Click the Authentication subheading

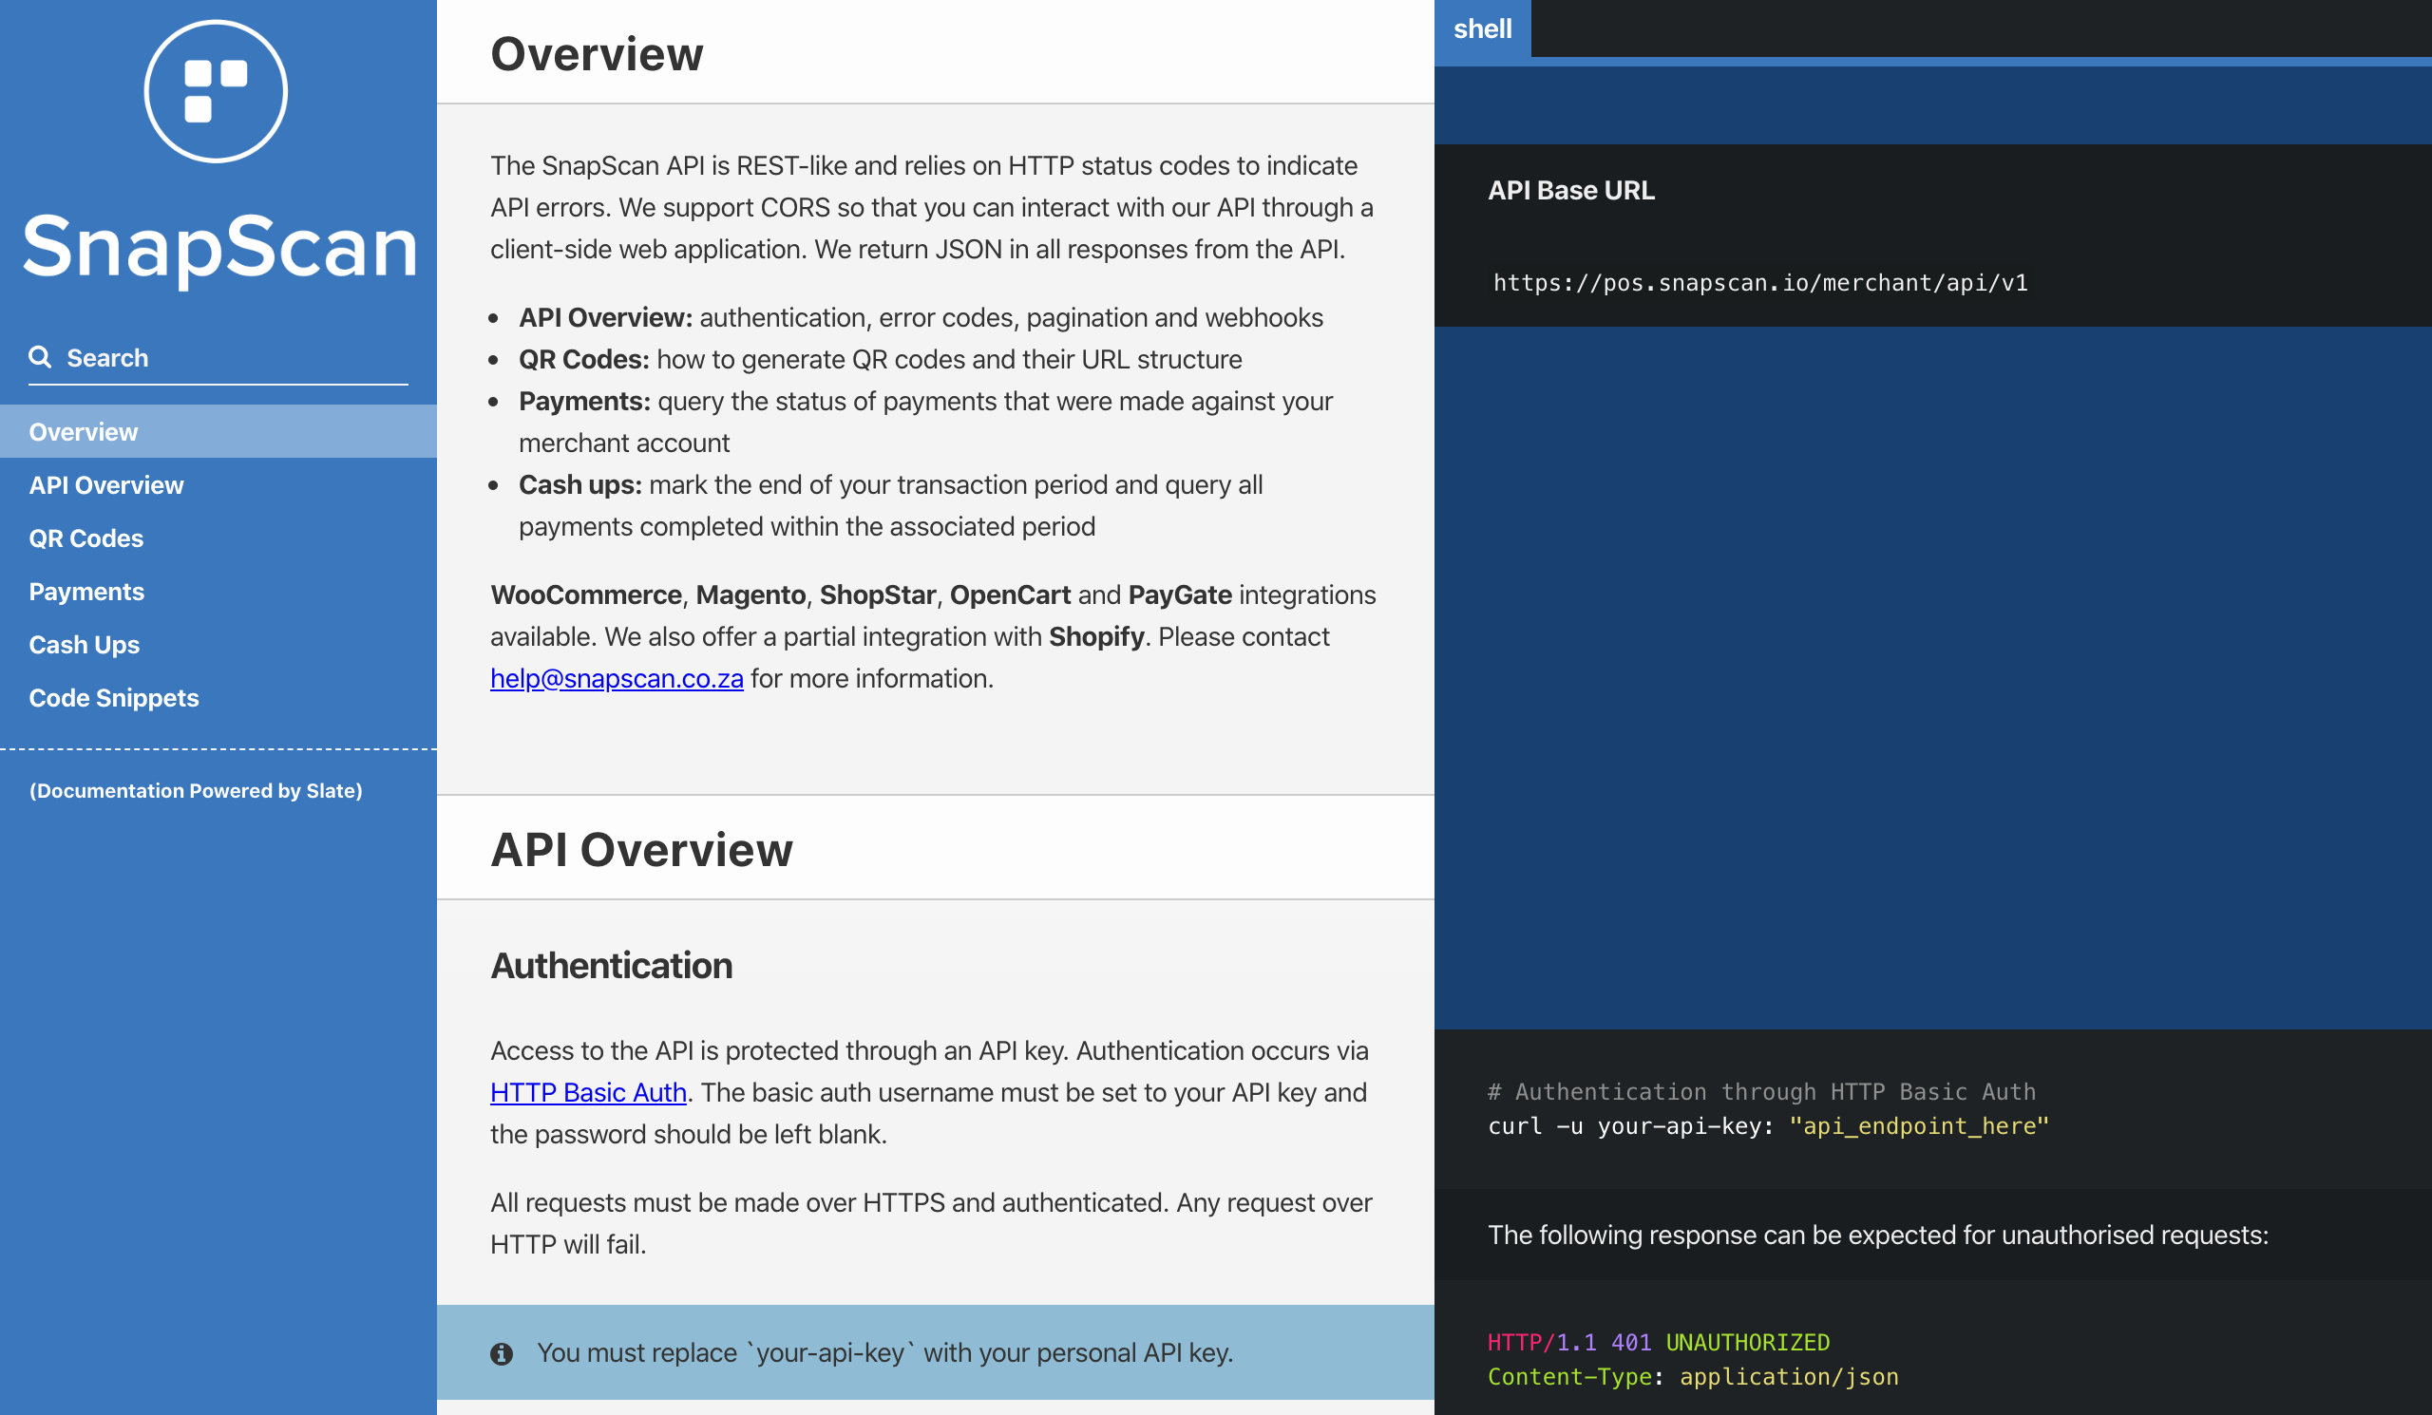click(x=612, y=966)
